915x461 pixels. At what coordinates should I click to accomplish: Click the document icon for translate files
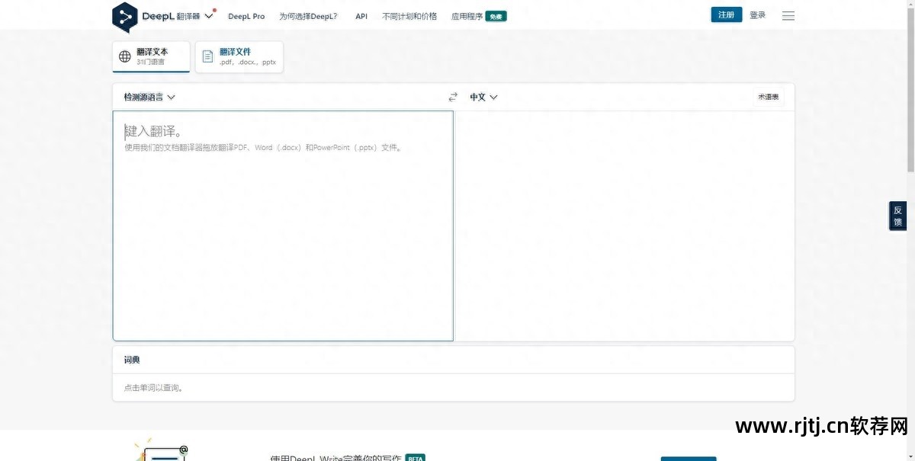207,56
